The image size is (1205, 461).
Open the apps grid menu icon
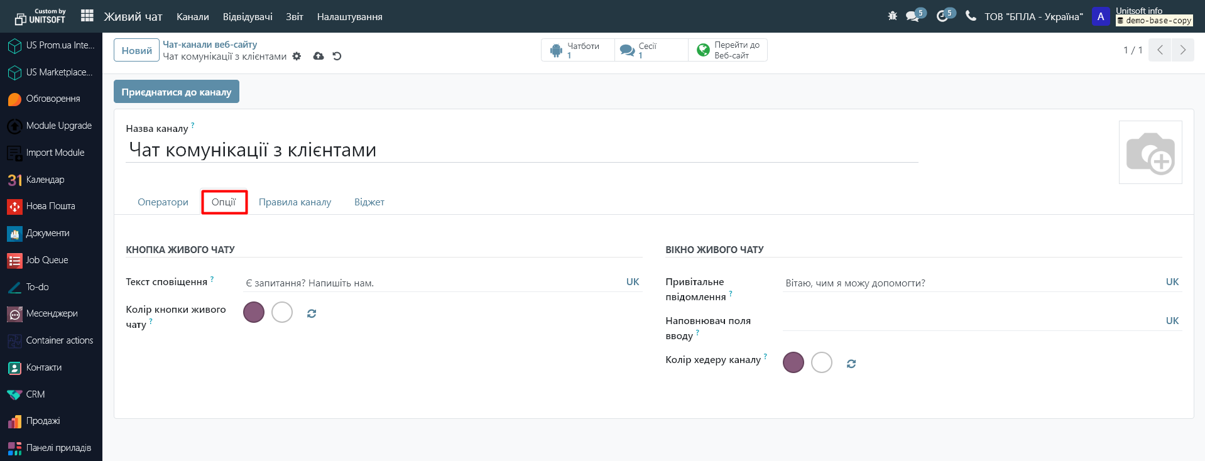[x=87, y=16]
